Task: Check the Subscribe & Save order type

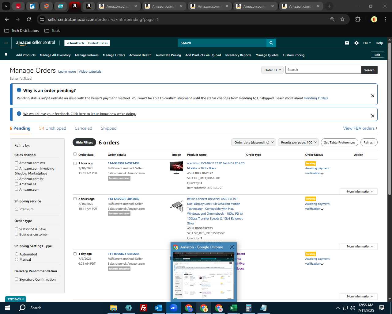Action: click(x=17, y=229)
